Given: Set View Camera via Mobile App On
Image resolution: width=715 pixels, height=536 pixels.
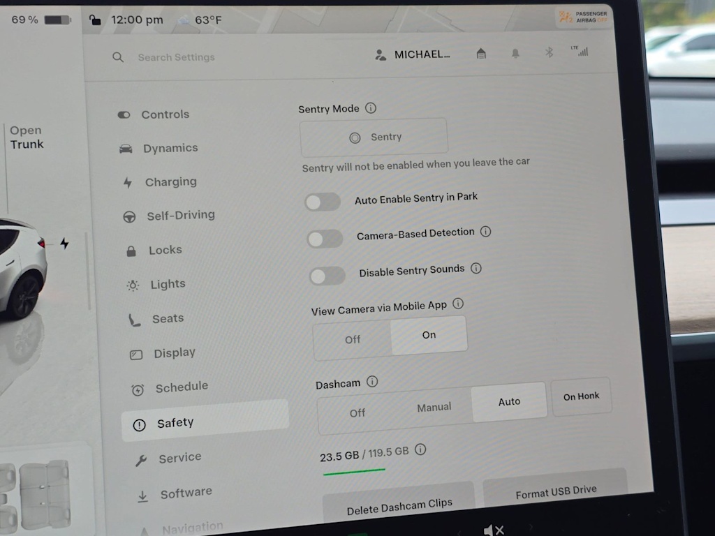Looking at the screenshot, I should [429, 335].
